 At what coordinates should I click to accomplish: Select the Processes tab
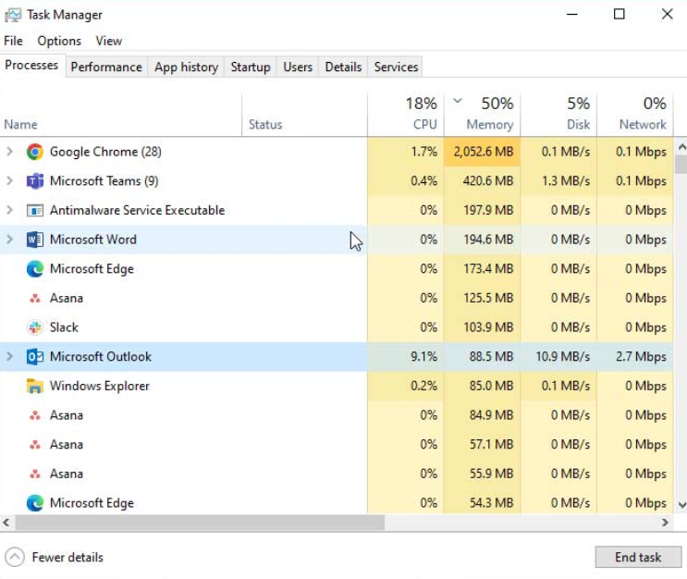[x=31, y=66]
